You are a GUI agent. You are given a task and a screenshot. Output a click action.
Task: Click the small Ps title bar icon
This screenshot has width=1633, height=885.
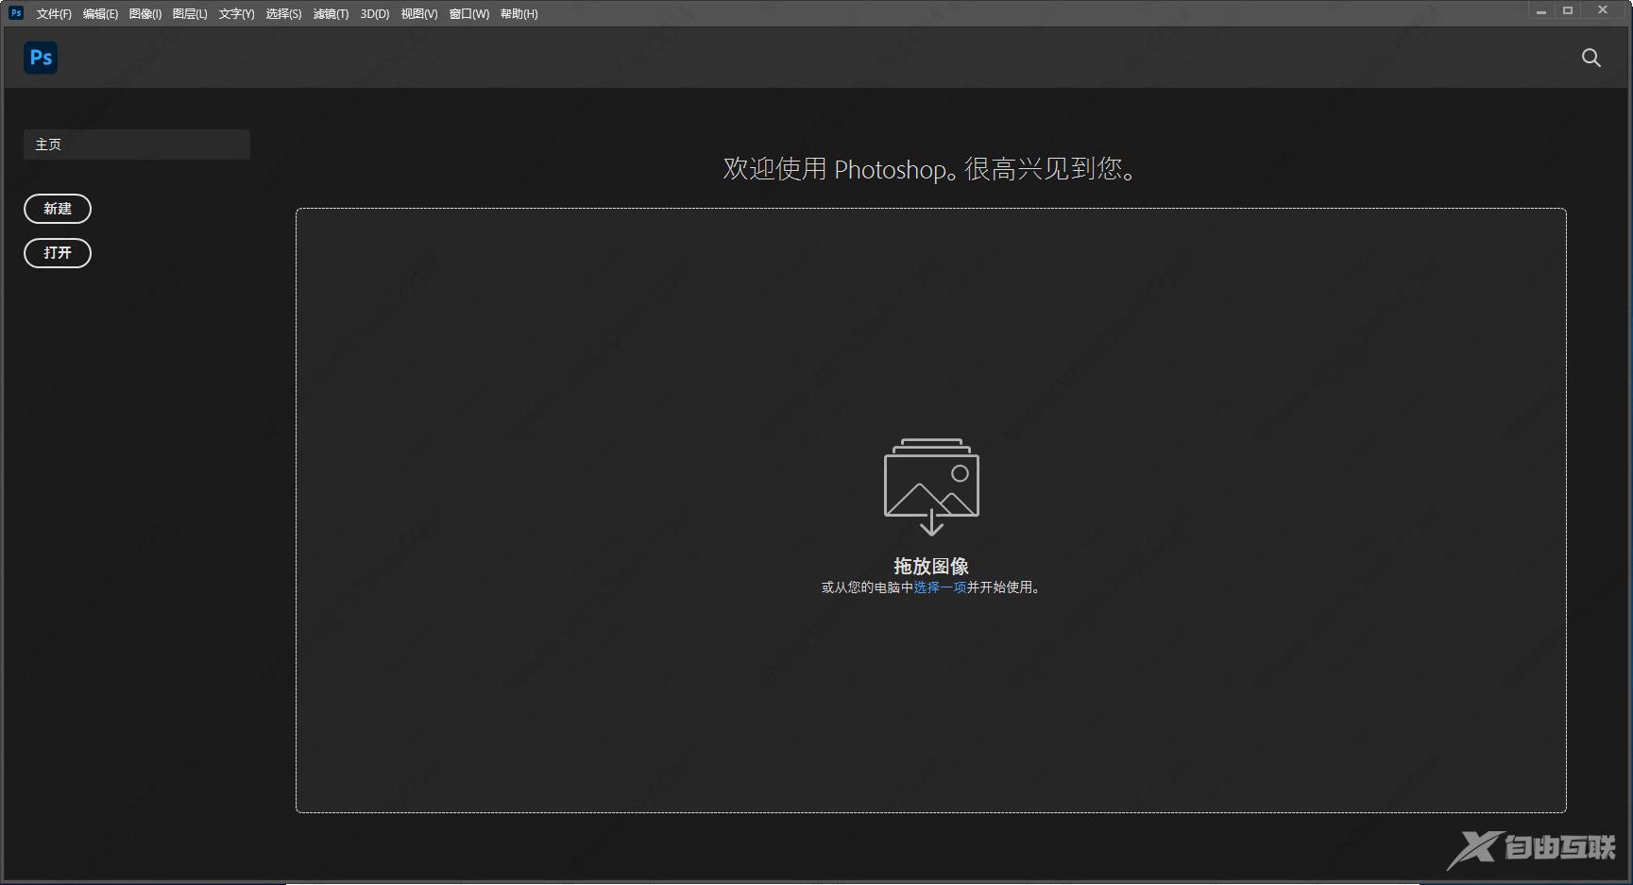(16, 13)
